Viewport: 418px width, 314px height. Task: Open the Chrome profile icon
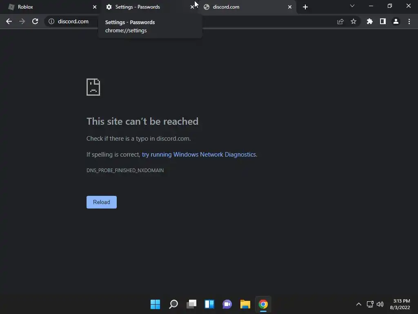(396, 21)
